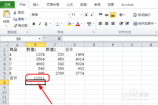The image size is (158, 105).
Task: Activate the Format Painter brush
Action: (15, 26)
